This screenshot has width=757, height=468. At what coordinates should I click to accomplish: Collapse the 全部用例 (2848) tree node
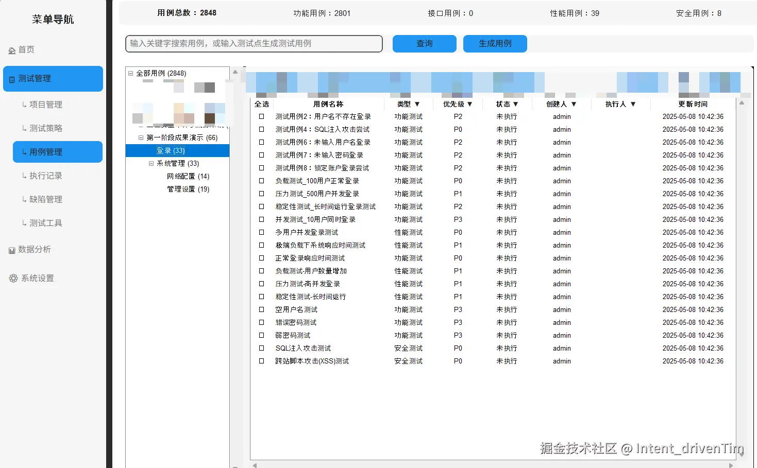pos(130,73)
